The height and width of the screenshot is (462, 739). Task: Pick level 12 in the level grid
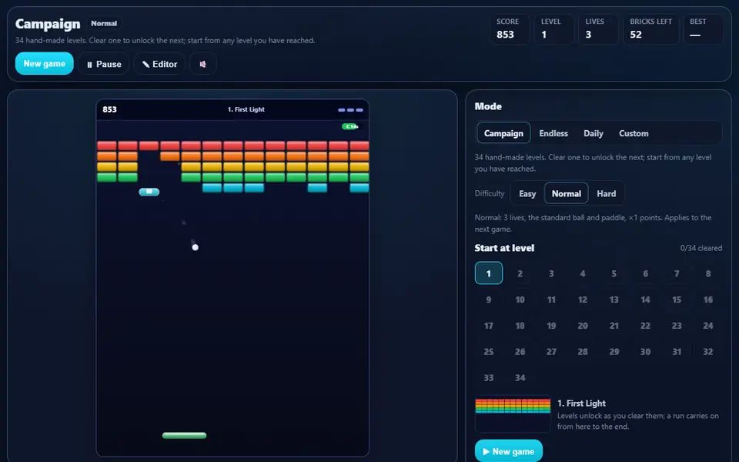coord(583,300)
